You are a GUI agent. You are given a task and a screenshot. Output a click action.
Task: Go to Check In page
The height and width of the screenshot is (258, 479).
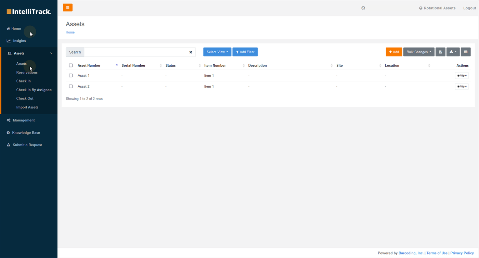pos(24,81)
